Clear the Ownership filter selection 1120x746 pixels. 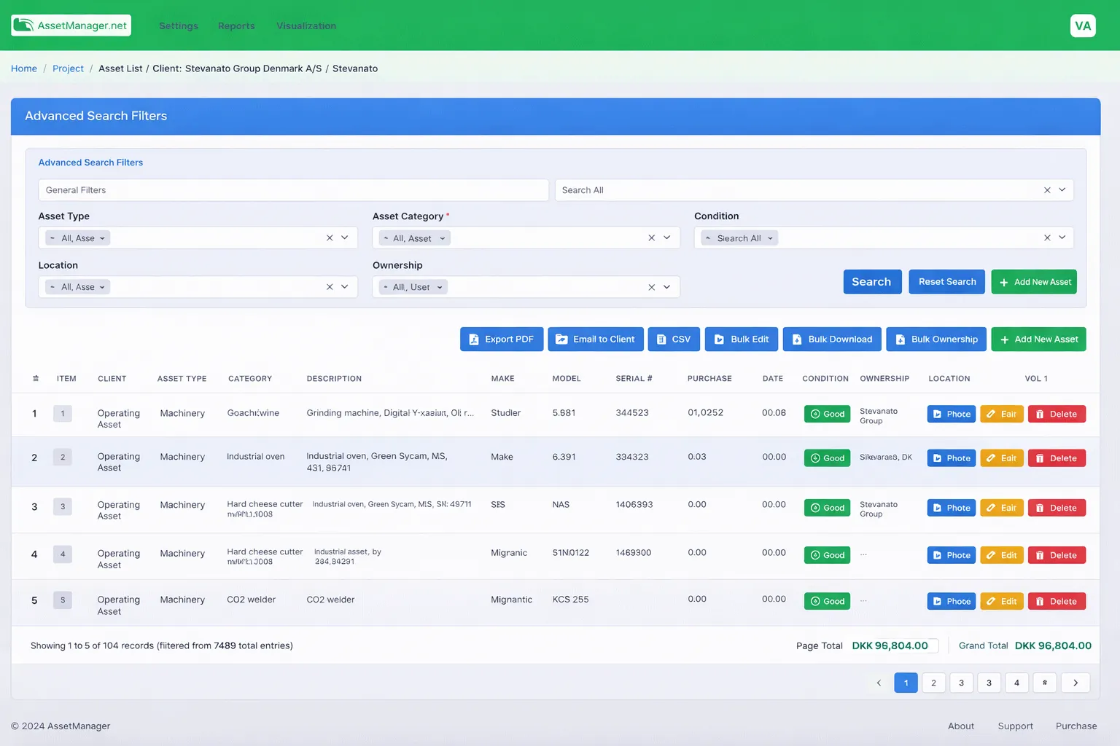(652, 287)
